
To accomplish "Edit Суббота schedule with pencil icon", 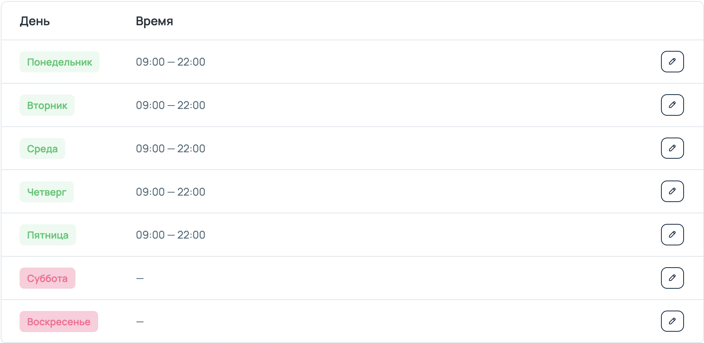I will (x=672, y=278).
